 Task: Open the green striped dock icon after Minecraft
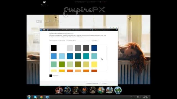pyautogui.click(x=118, y=90)
